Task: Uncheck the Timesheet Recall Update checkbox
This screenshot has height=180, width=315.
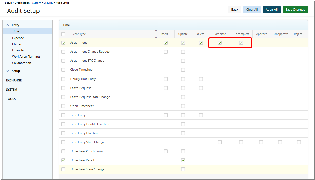Action: coord(183,160)
